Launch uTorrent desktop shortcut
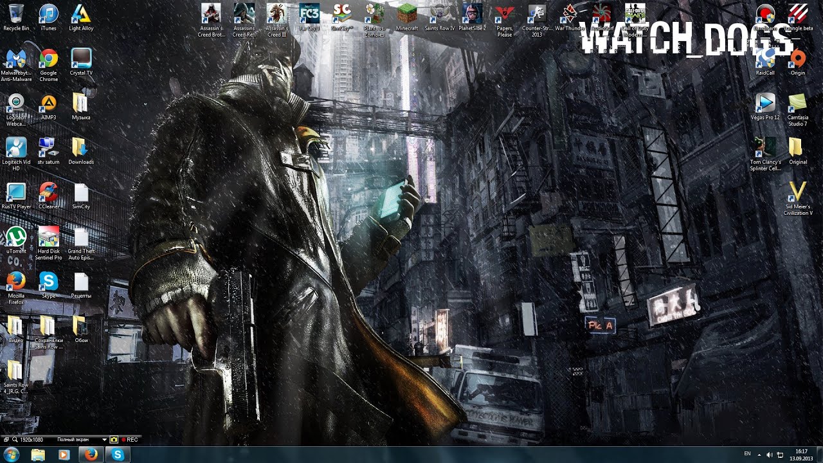 16,241
